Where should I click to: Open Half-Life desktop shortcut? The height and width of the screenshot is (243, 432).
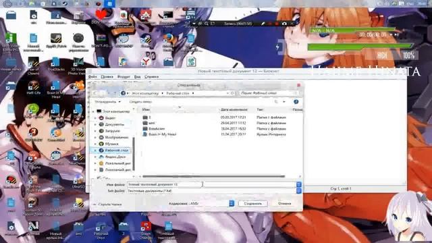(x=33, y=88)
